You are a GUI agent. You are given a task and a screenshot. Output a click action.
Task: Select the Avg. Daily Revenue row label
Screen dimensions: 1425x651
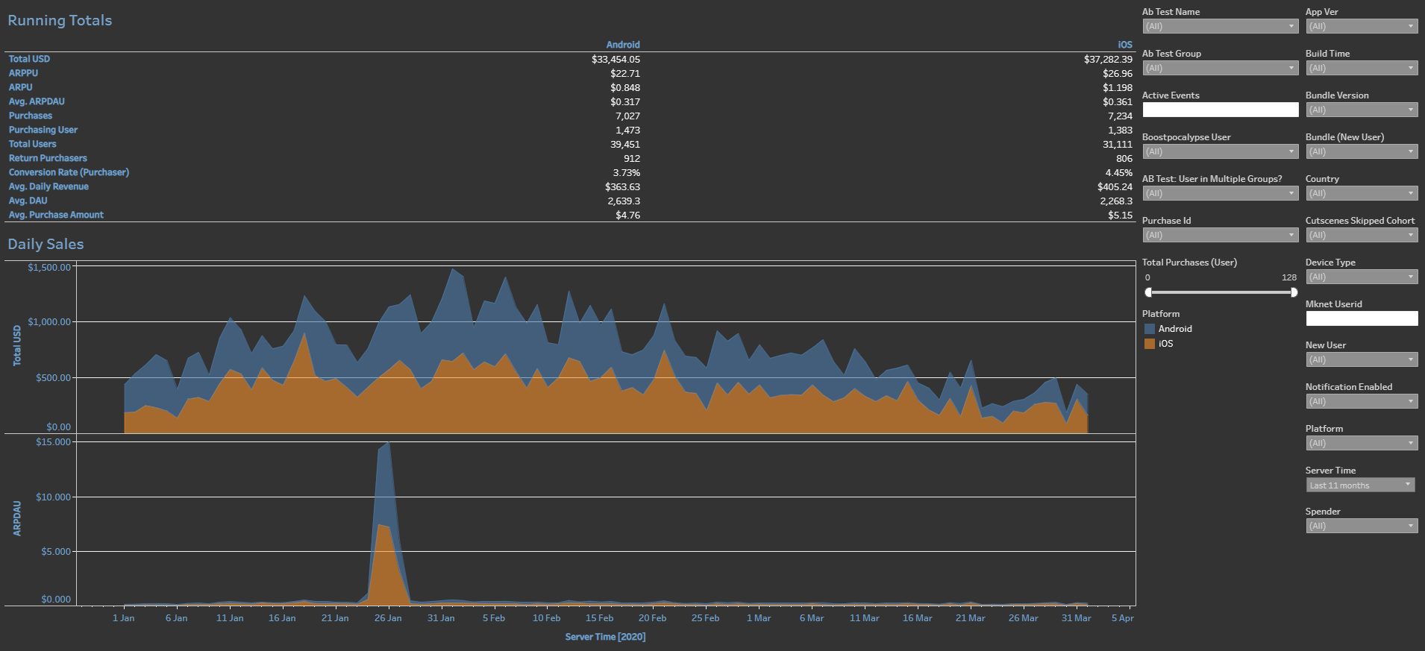point(48,186)
